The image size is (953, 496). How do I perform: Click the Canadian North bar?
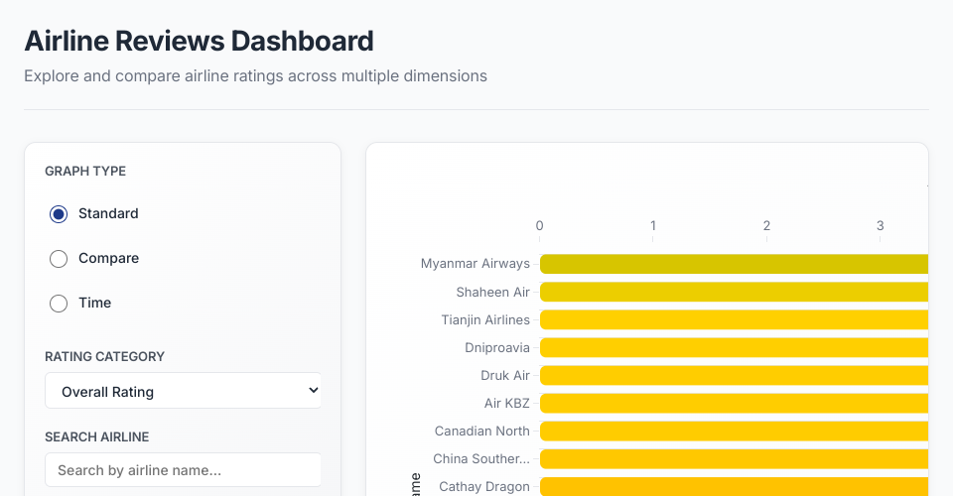(733, 431)
